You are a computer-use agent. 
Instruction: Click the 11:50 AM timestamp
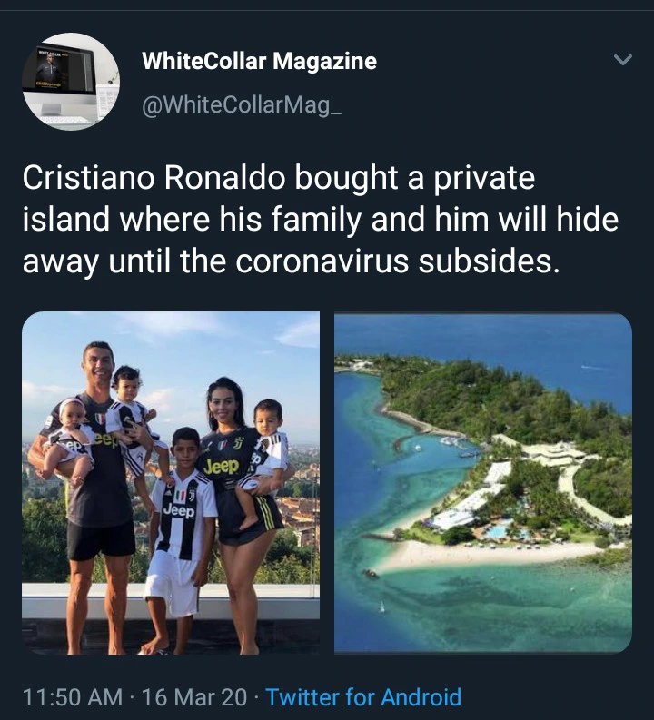click(73, 697)
